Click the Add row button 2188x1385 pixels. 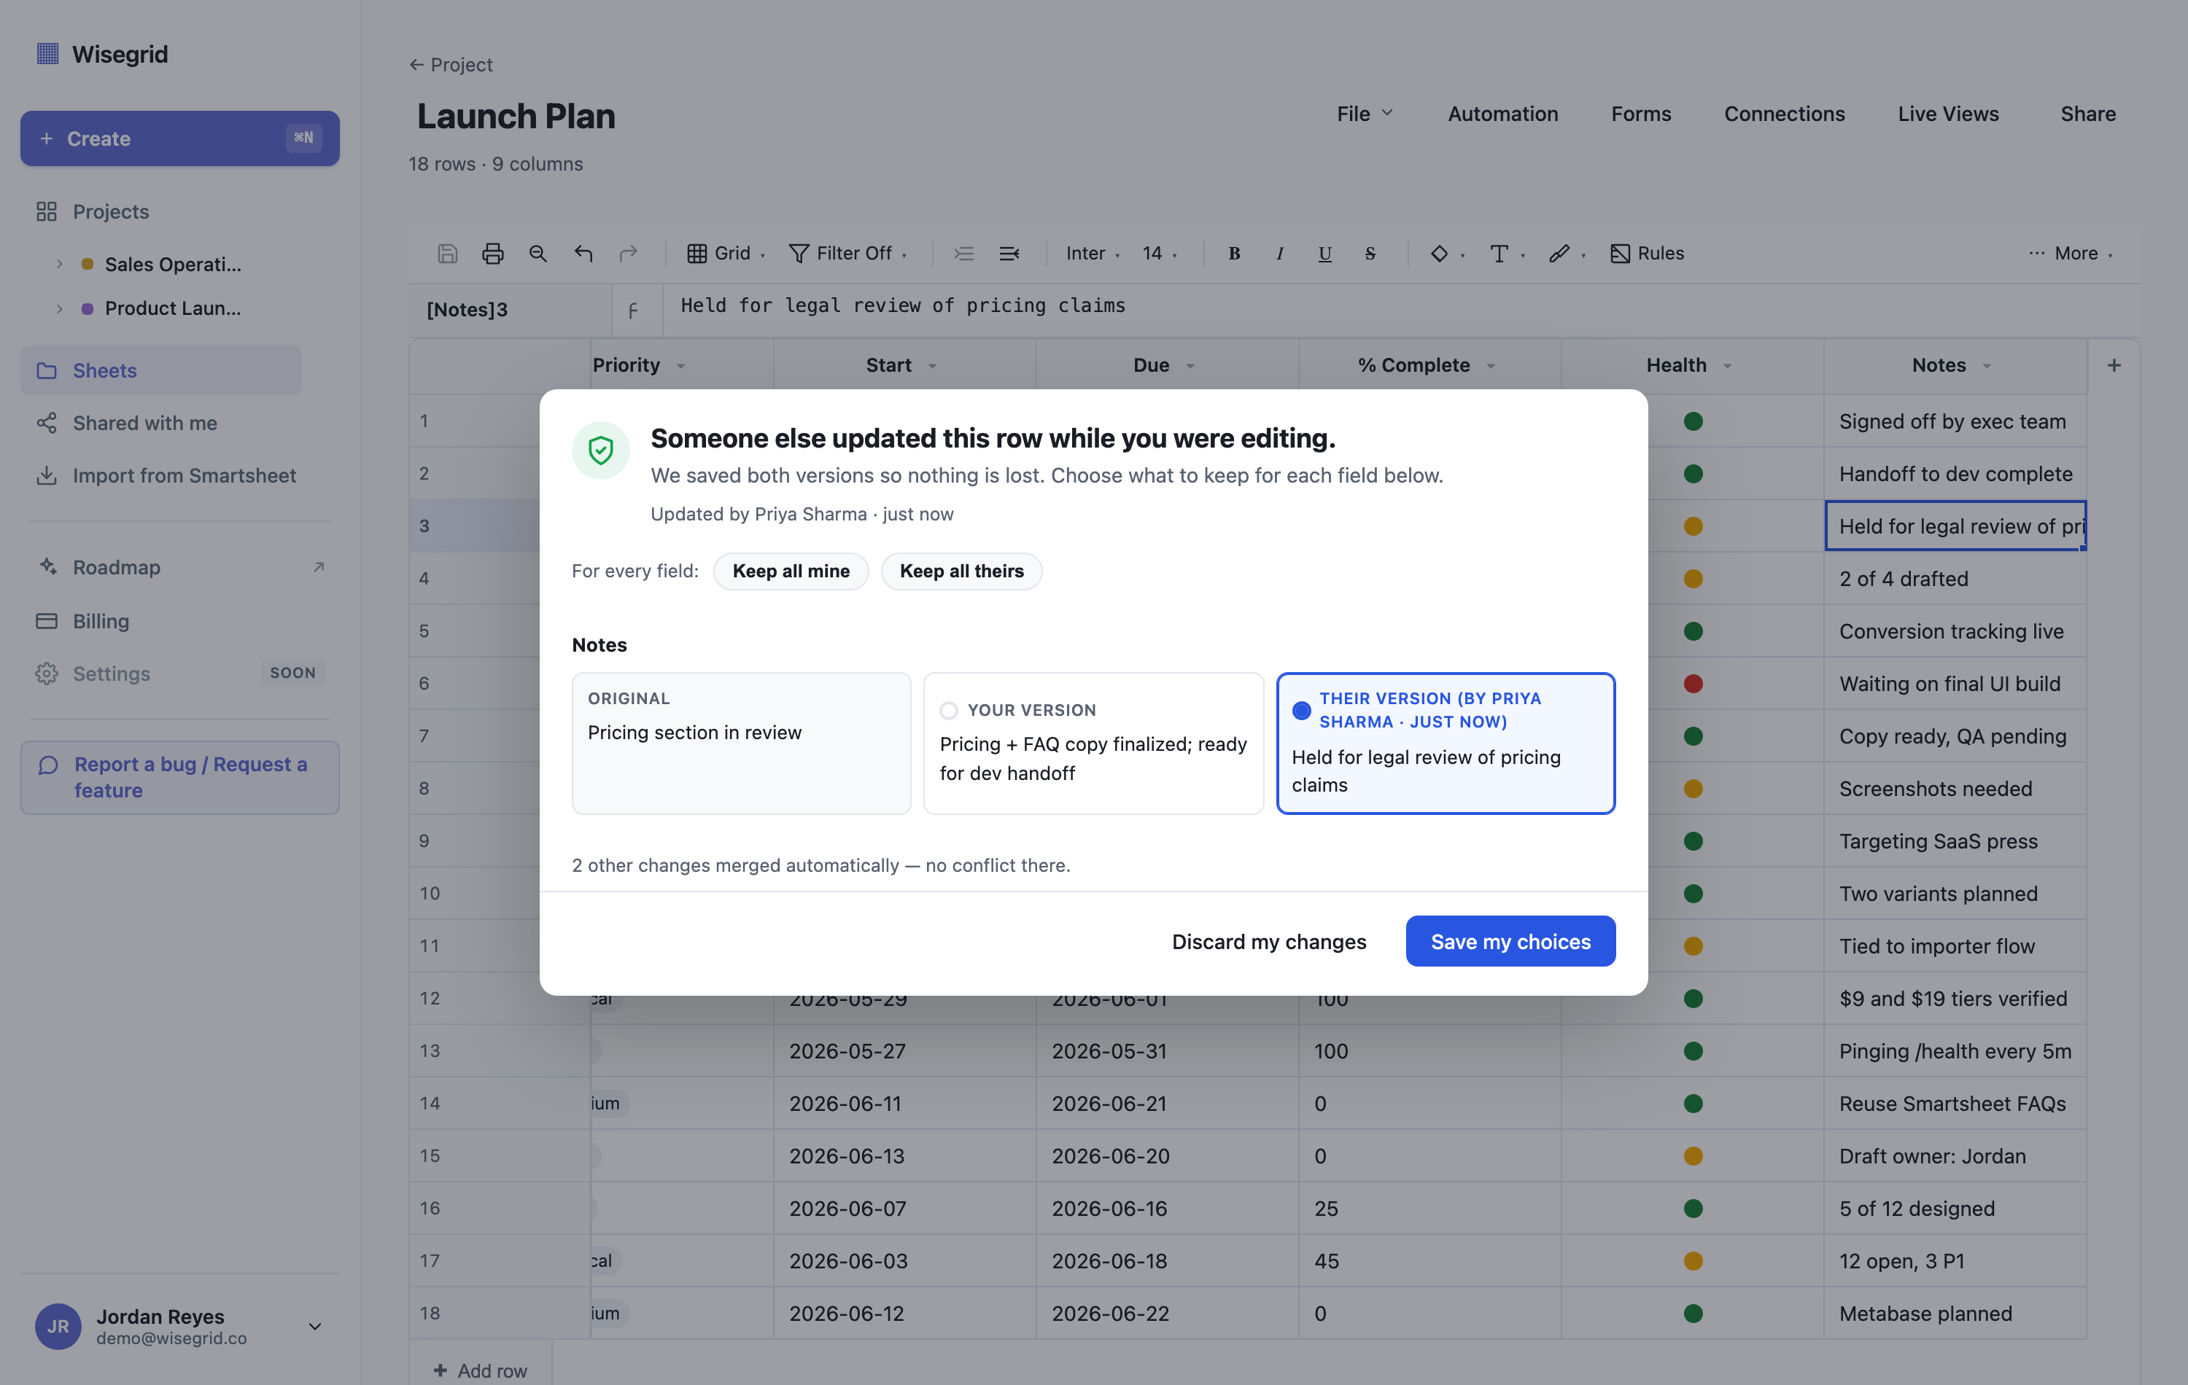pos(480,1370)
